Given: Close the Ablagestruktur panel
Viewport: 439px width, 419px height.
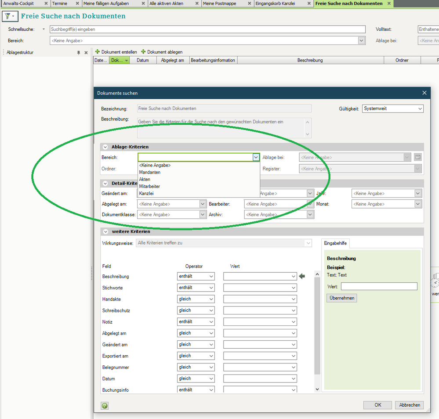Looking at the screenshot, I should pyautogui.click(x=86, y=53).
